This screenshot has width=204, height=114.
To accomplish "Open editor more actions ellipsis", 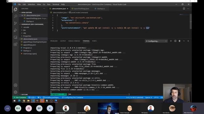I will tap(188, 9).
